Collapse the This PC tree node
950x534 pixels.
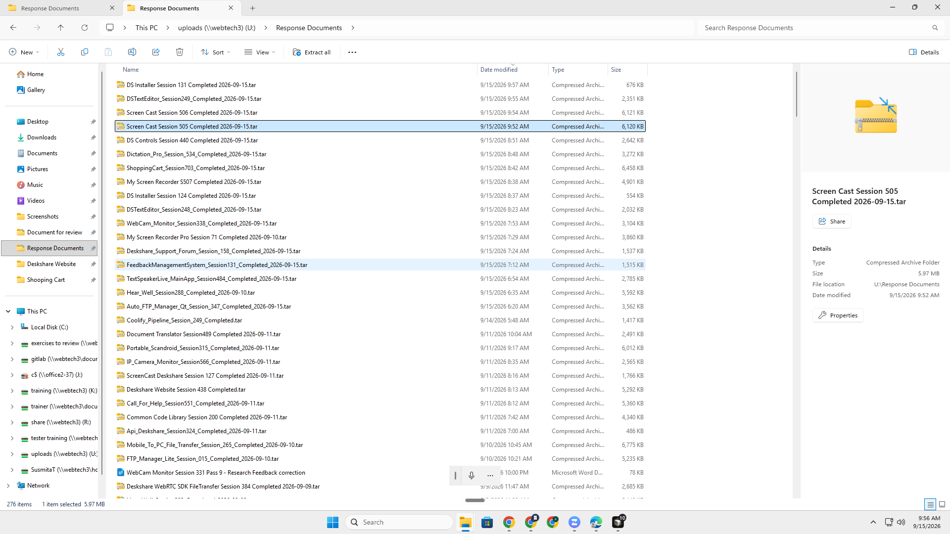(8, 311)
